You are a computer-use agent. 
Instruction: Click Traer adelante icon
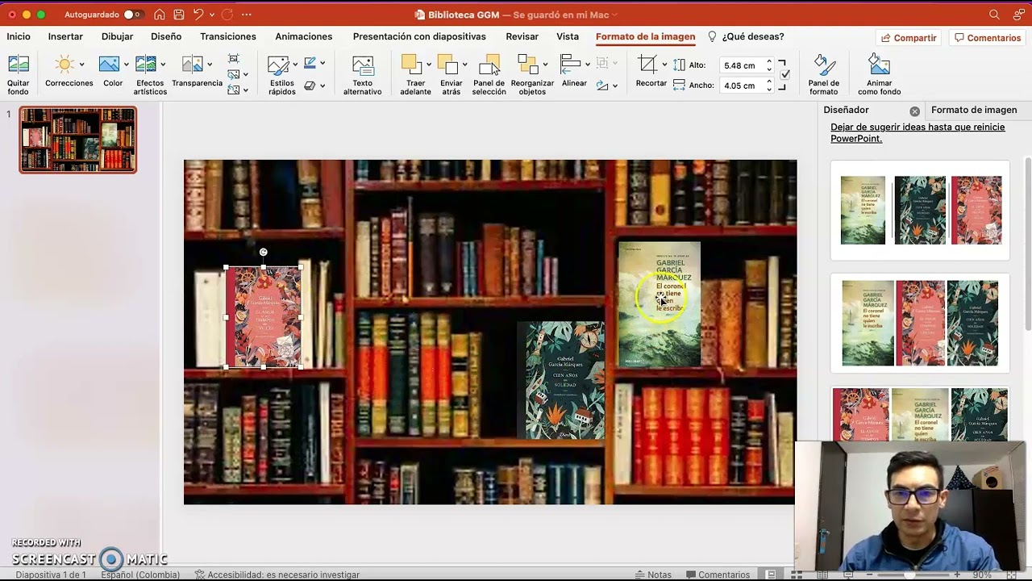click(x=412, y=65)
